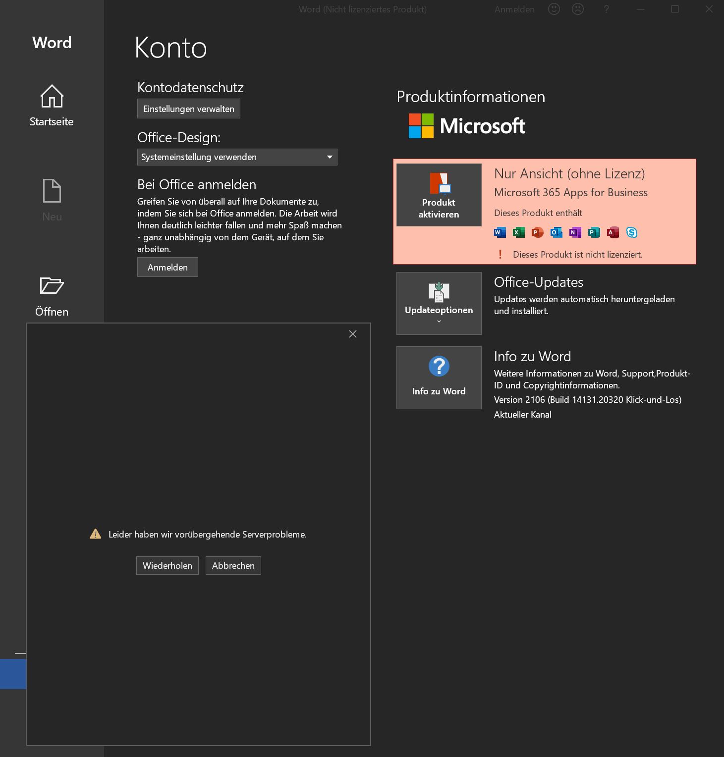Send a smile feedback face
Viewport: 724px width, 757px height.
pos(554,9)
